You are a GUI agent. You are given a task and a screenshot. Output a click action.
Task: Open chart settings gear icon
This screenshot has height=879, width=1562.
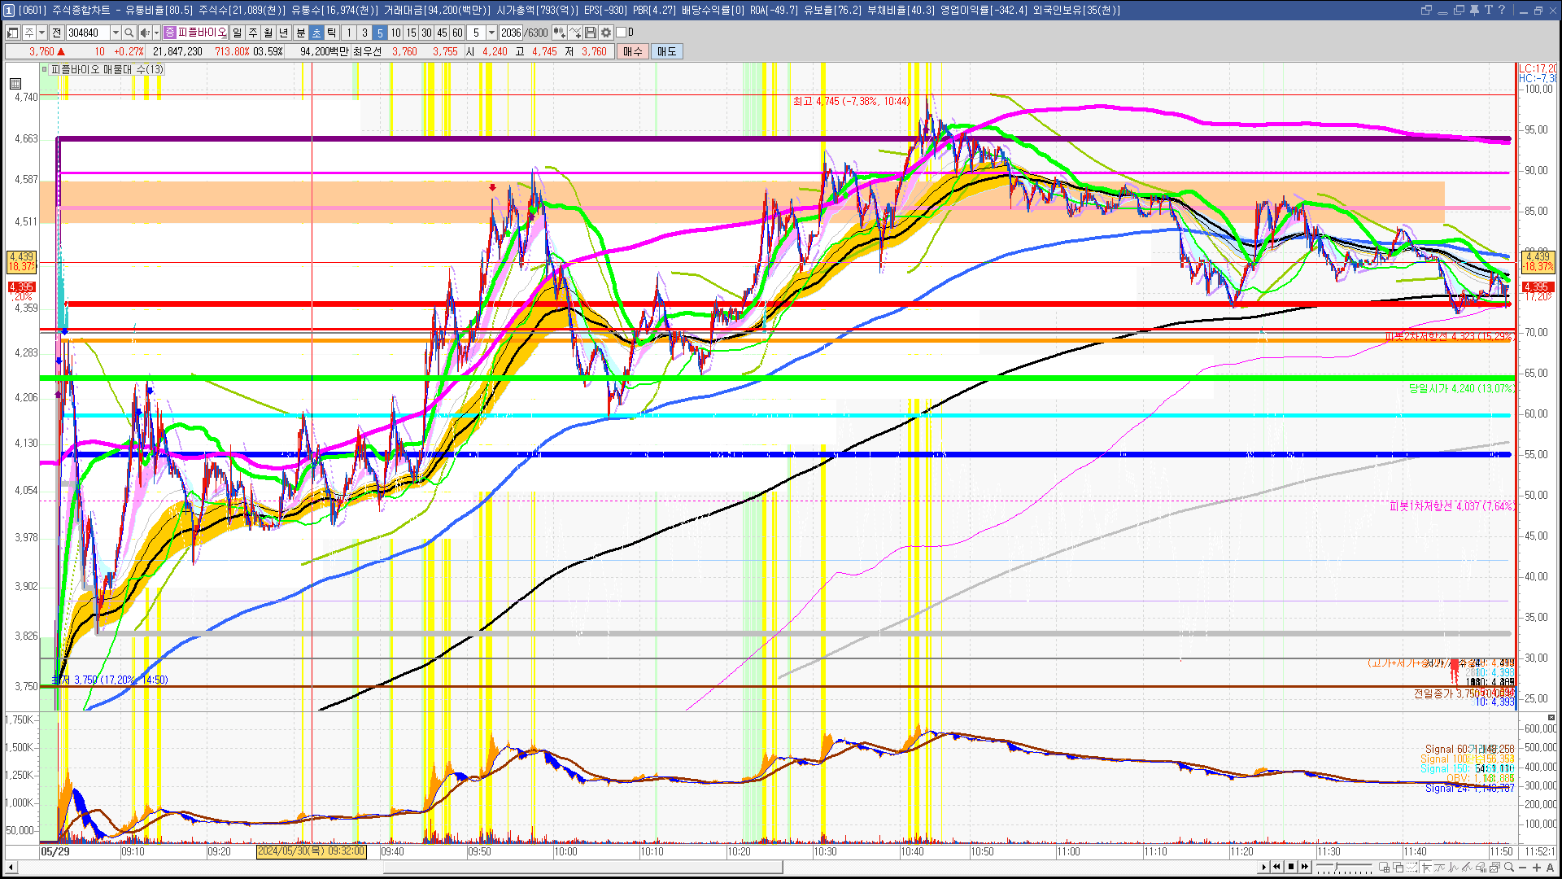point(606,33)
